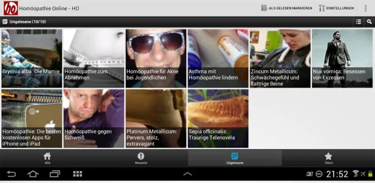Expand the upward chevron in navigation bar
Viewport: 375px width, 183px height.
coord(187,174)
